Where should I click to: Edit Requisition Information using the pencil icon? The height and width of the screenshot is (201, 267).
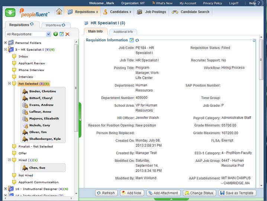coord(131,40)
